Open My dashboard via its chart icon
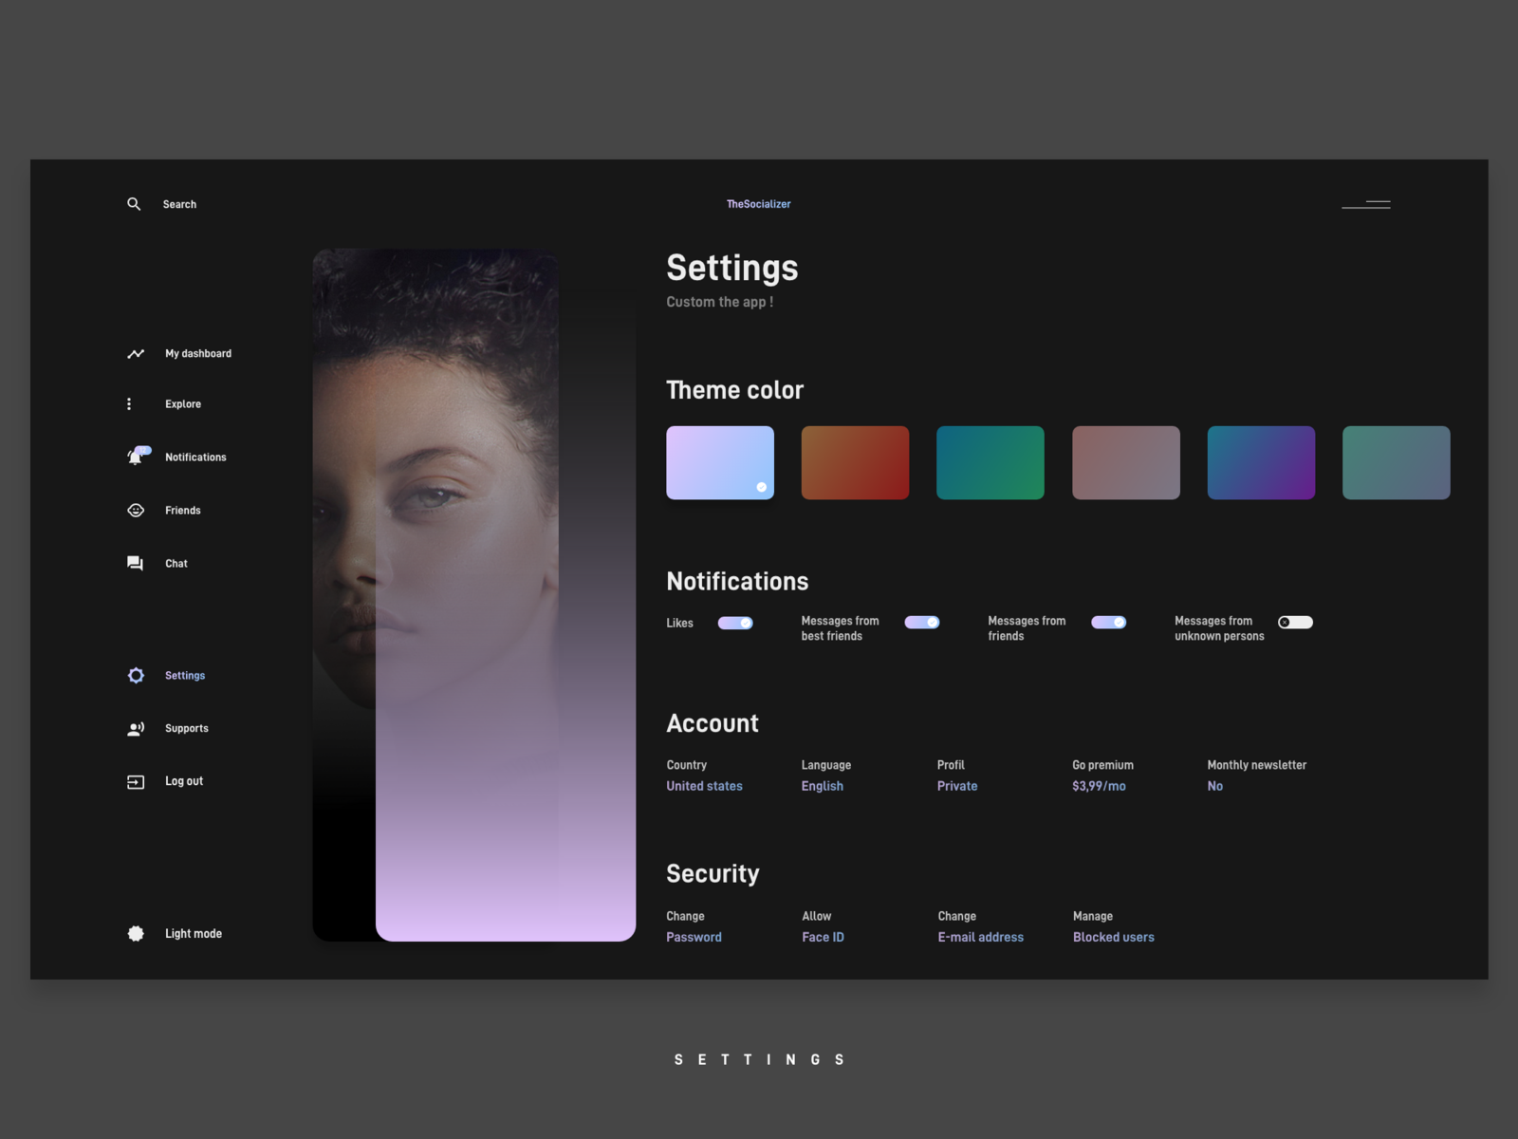Screen dimensions: 1518x1139 (x=134, y=352)
